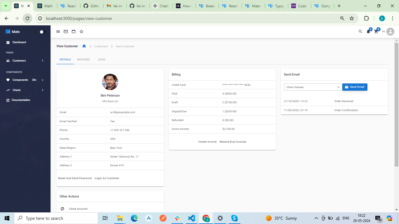Click Reset And Send Password
This screenshot has width=399, height=224.
tap(75, 178)
